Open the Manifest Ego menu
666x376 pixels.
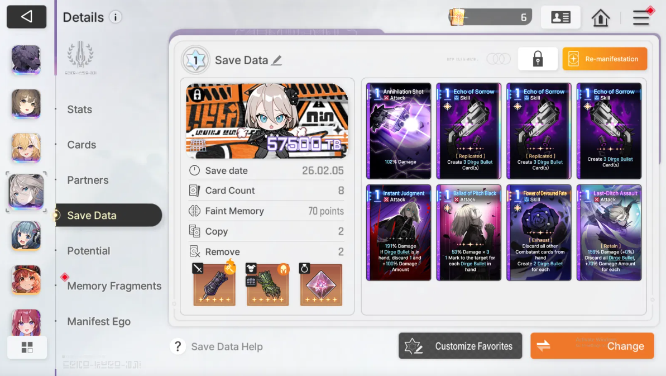click(99, 322)
